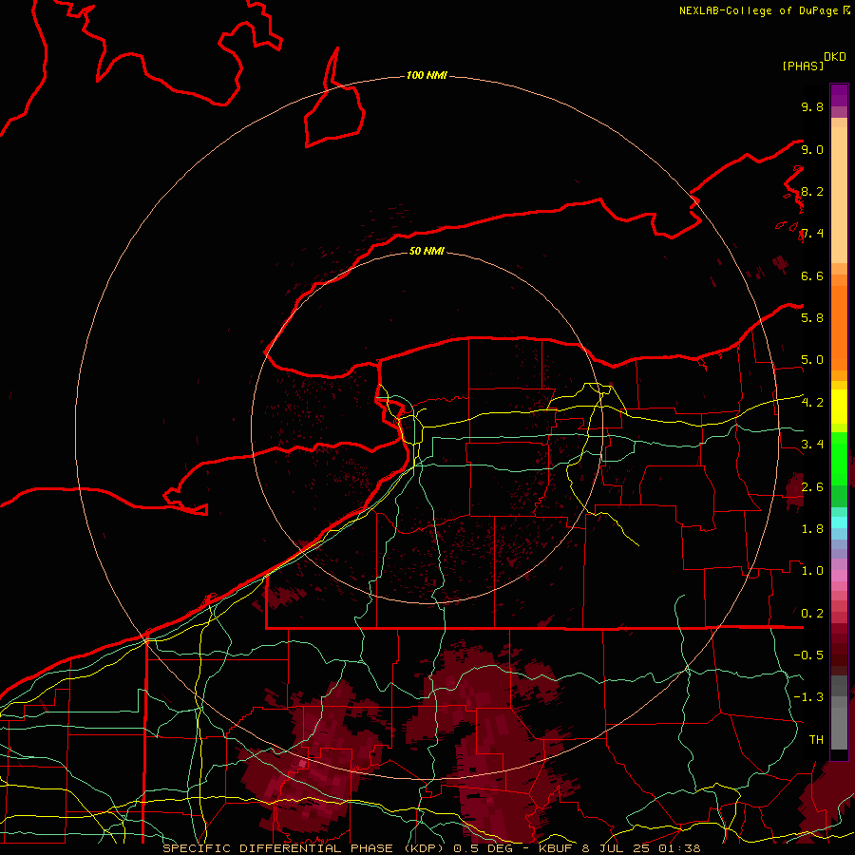Click the 50 NMI range ring label
Image resolution: width=855 pixels, height=855 pixels.
pyautogui.click(x=427, y=252)
